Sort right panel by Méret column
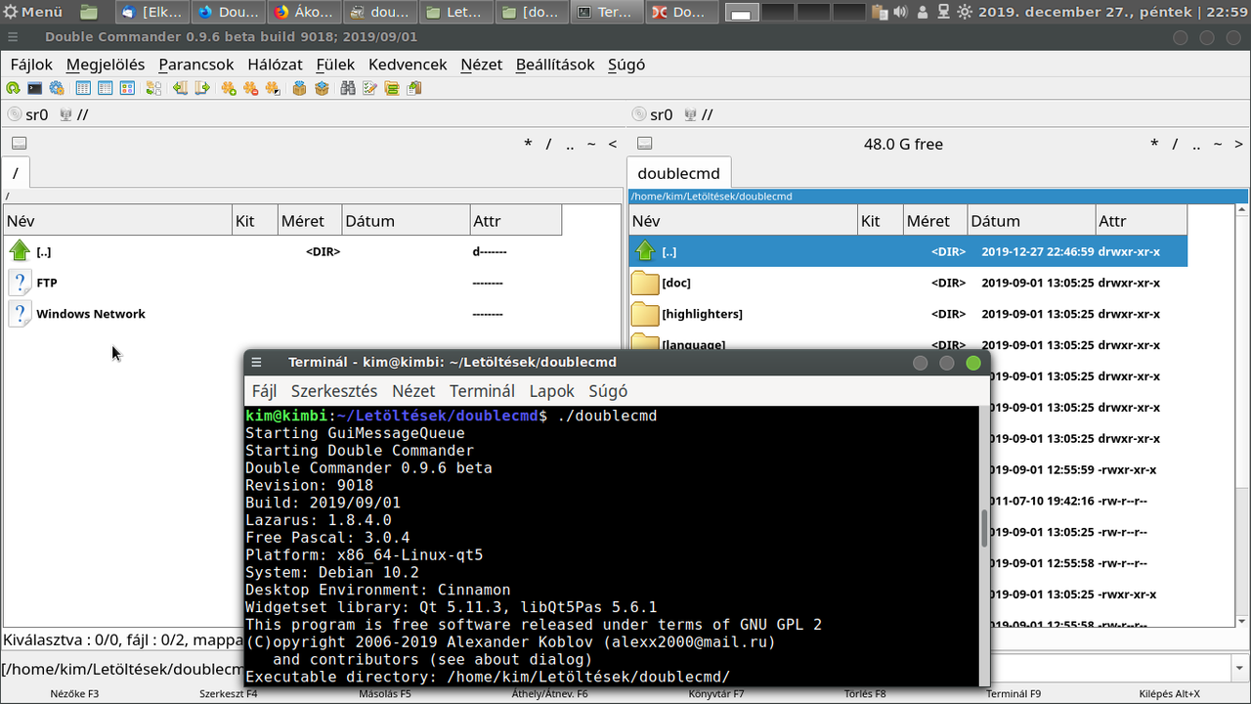Viewport: 1251px width, 704px height. tap(934, 221)
